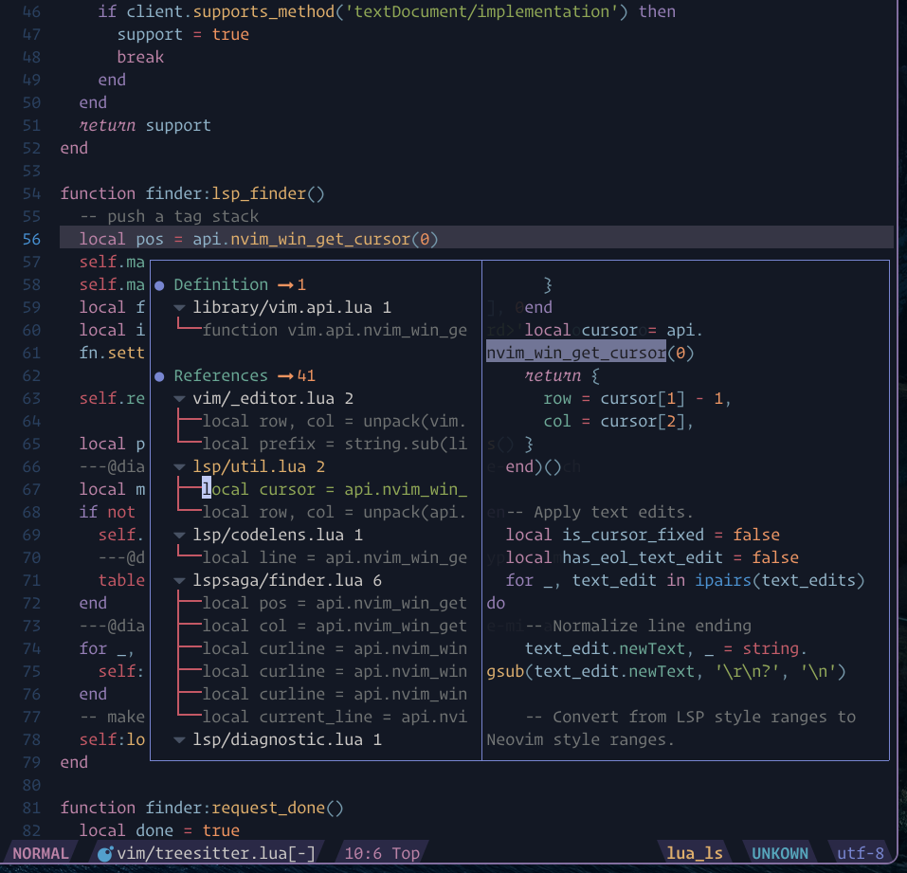Click the Definition section header
This screenshot has width=907, height=873.
(221, 284)
